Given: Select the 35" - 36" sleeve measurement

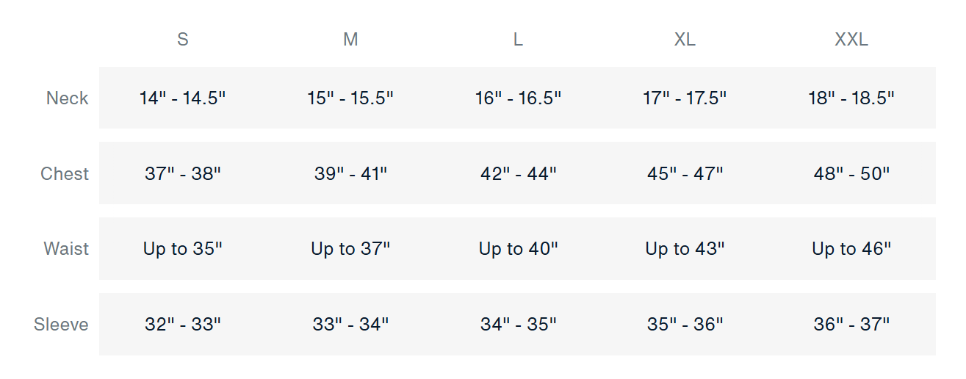Looking at the screenshot, I should tap(685, 325).
